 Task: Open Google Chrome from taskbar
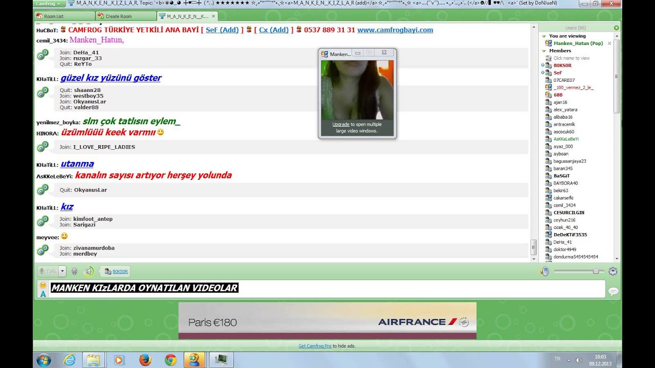[170, 360]
